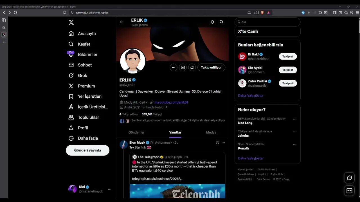The width and height of the screenshot is (360, 202).
Task: Open account menu dots next to Kiel
Action: point(110,189)
